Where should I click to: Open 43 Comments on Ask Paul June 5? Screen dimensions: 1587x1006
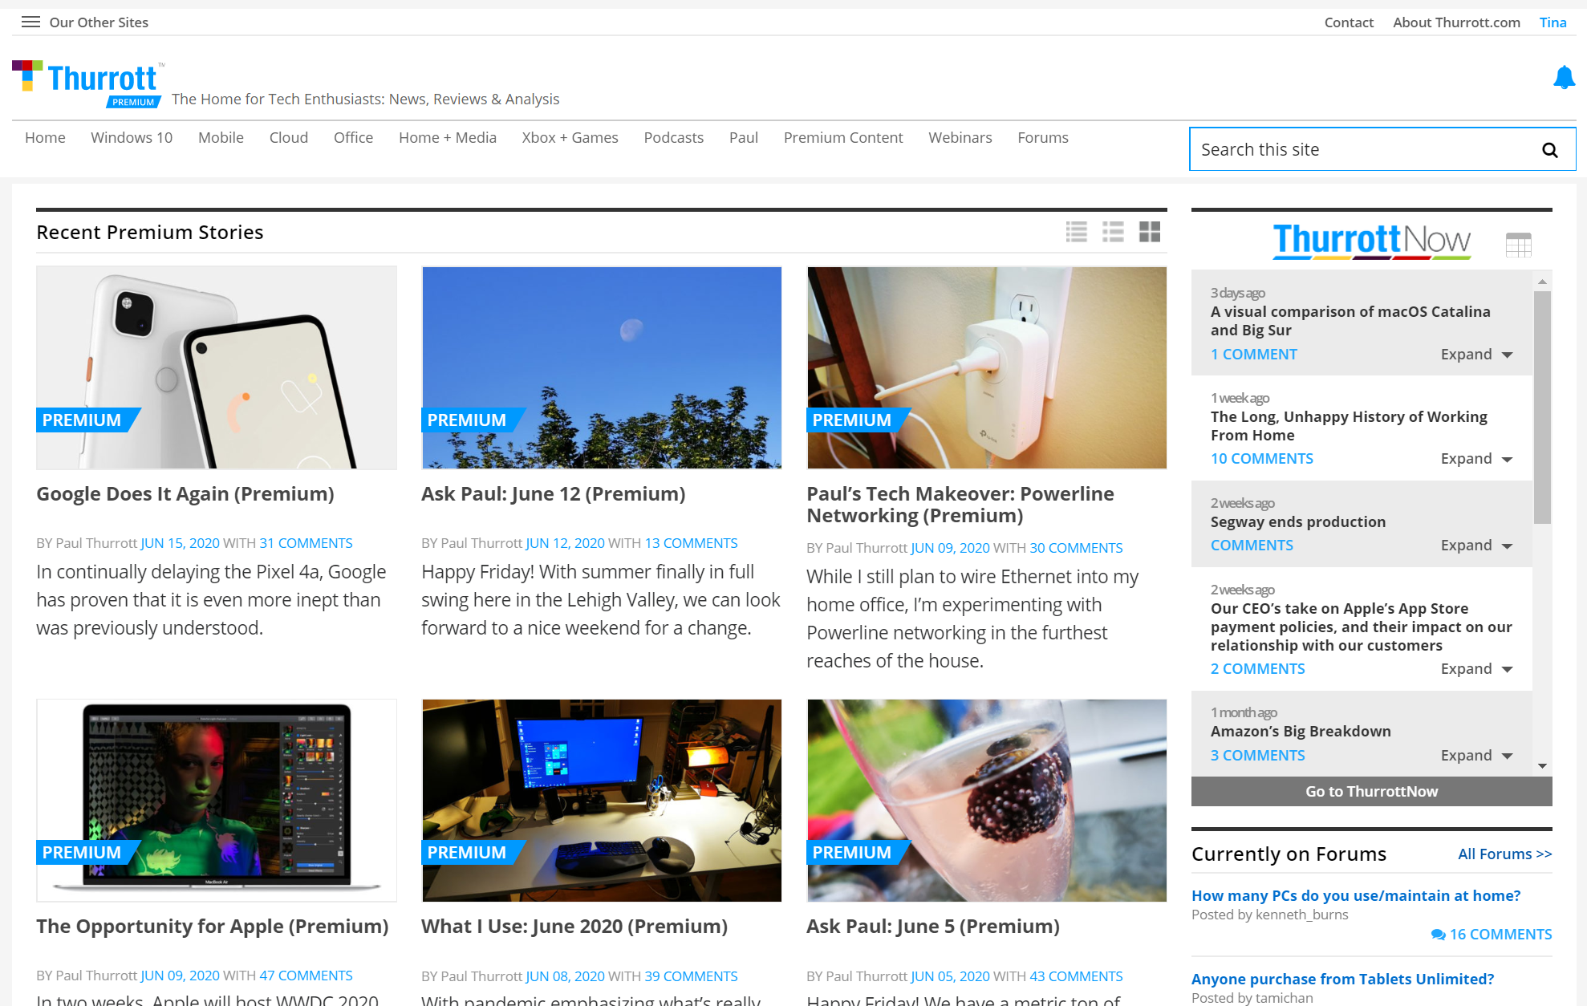click(x=1076, y=976)
